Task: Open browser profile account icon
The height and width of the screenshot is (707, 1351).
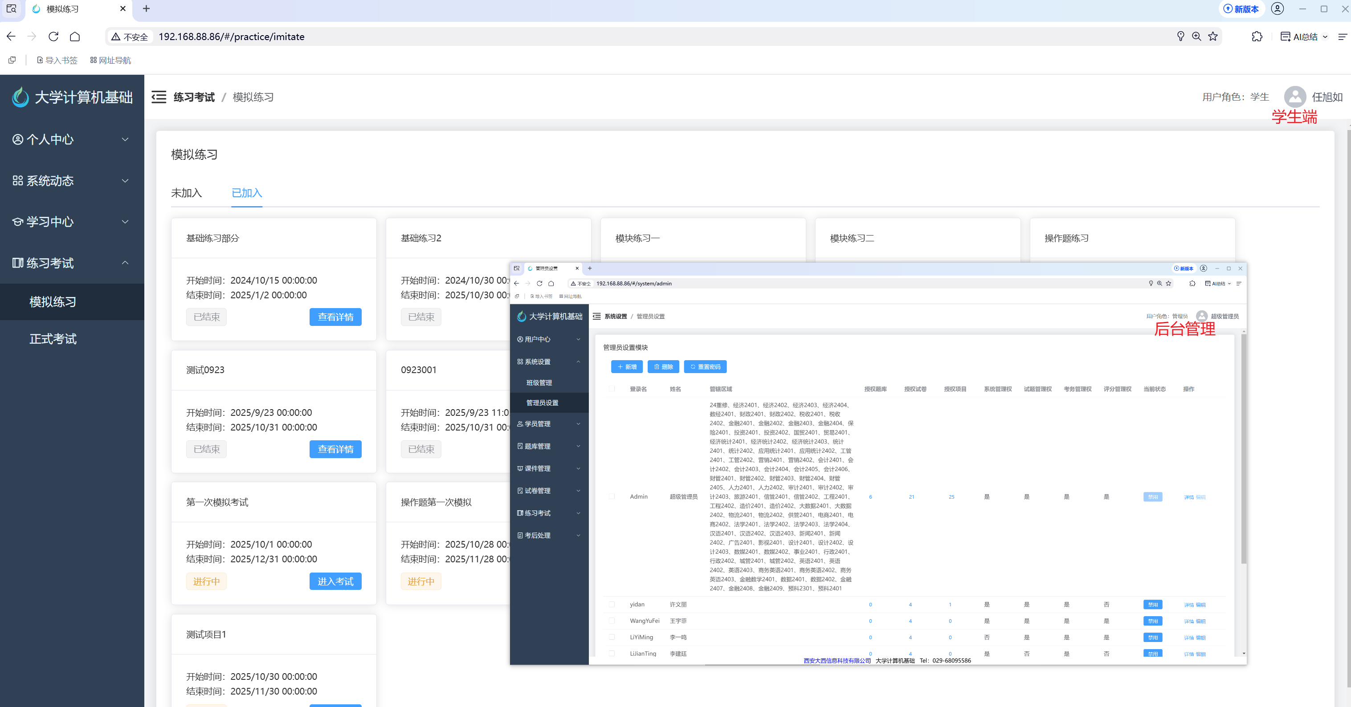Action: coord(1278,9)
